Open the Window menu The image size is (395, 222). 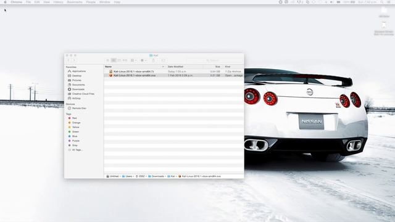pos(104,2)
